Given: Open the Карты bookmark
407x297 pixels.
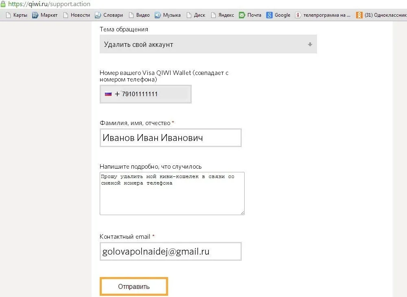Looking at the screenshot, I should point(17,15).
